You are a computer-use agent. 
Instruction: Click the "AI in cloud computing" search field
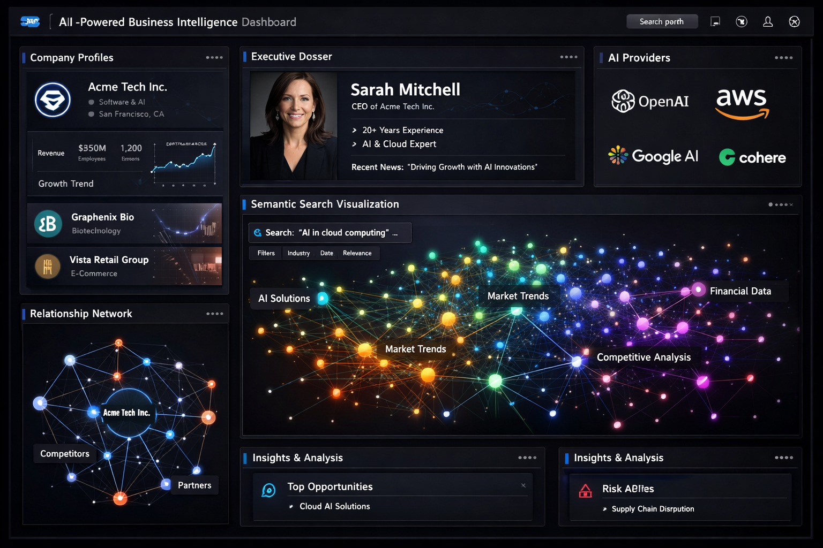[330, 233]
